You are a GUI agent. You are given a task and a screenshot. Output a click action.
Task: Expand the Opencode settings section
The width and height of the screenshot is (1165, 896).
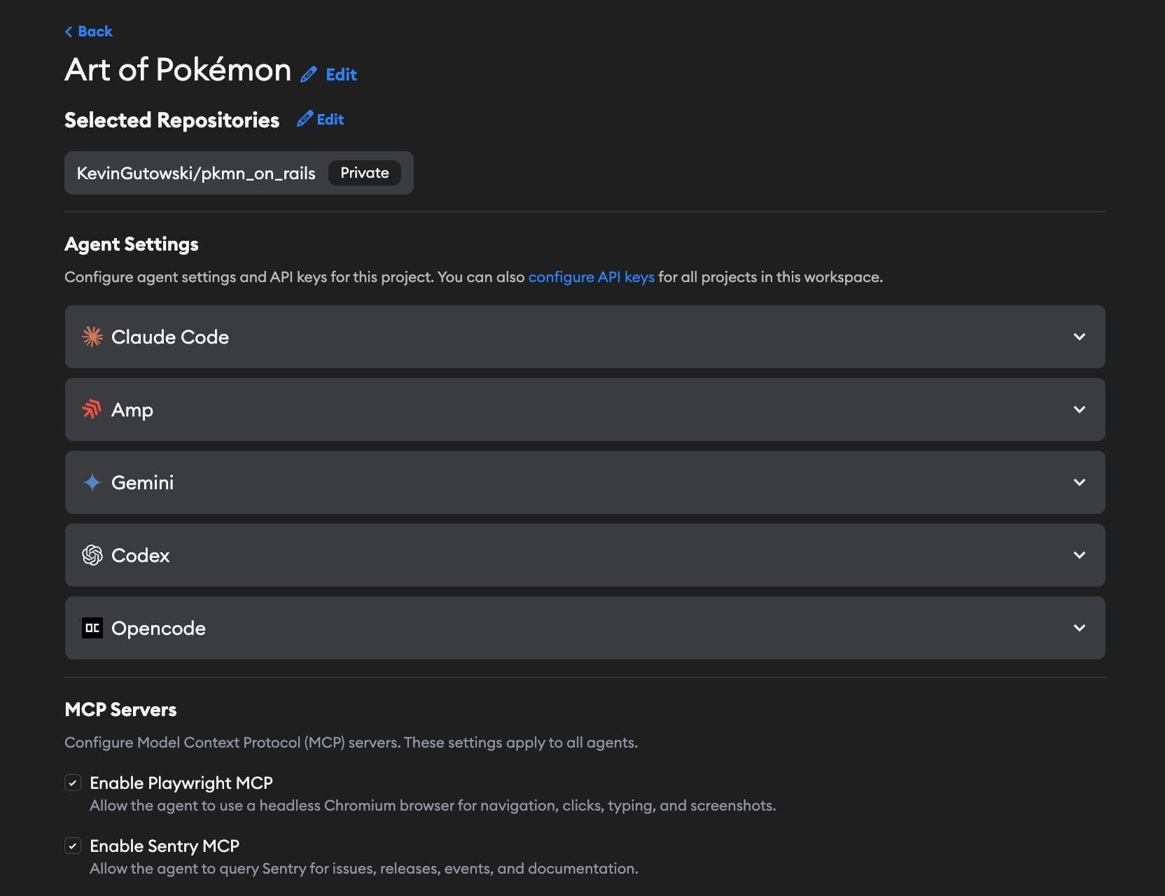[x=1079, y=628]
